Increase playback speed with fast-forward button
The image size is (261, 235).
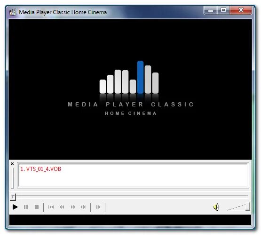click(x=73, y=207)
